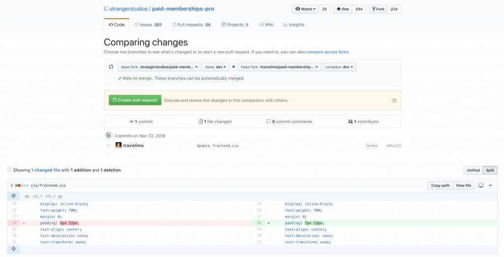This screenshot has height=257, width=504.
Task: Click the Verified badge
Action: [x=372, y=146]
